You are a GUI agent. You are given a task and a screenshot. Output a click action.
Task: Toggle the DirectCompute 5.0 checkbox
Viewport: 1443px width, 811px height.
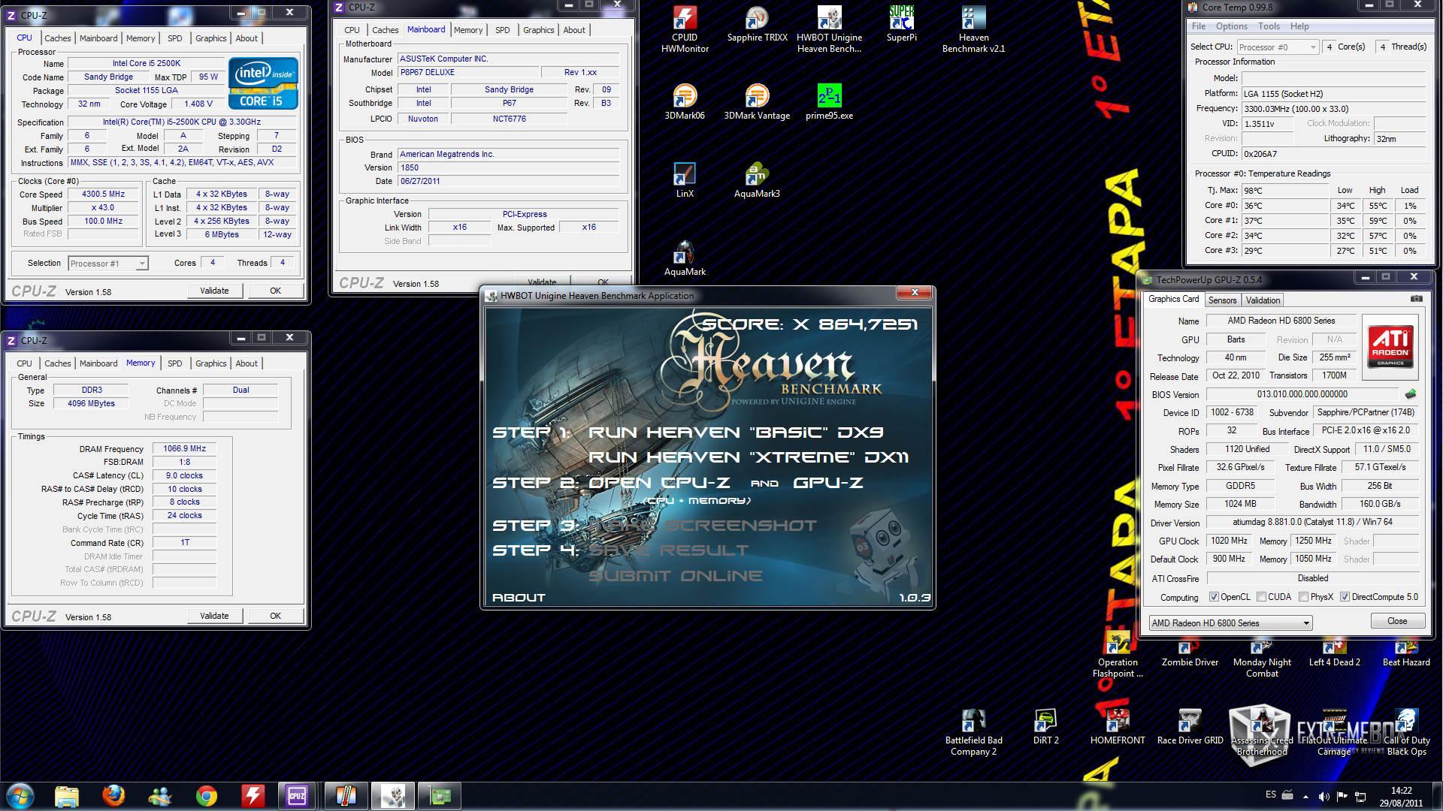[x=1345, y=597]
